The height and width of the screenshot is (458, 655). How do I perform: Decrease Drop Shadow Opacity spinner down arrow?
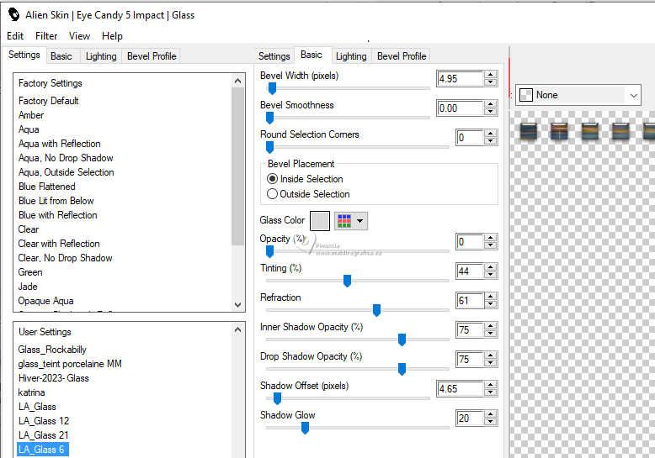(491, 364)
